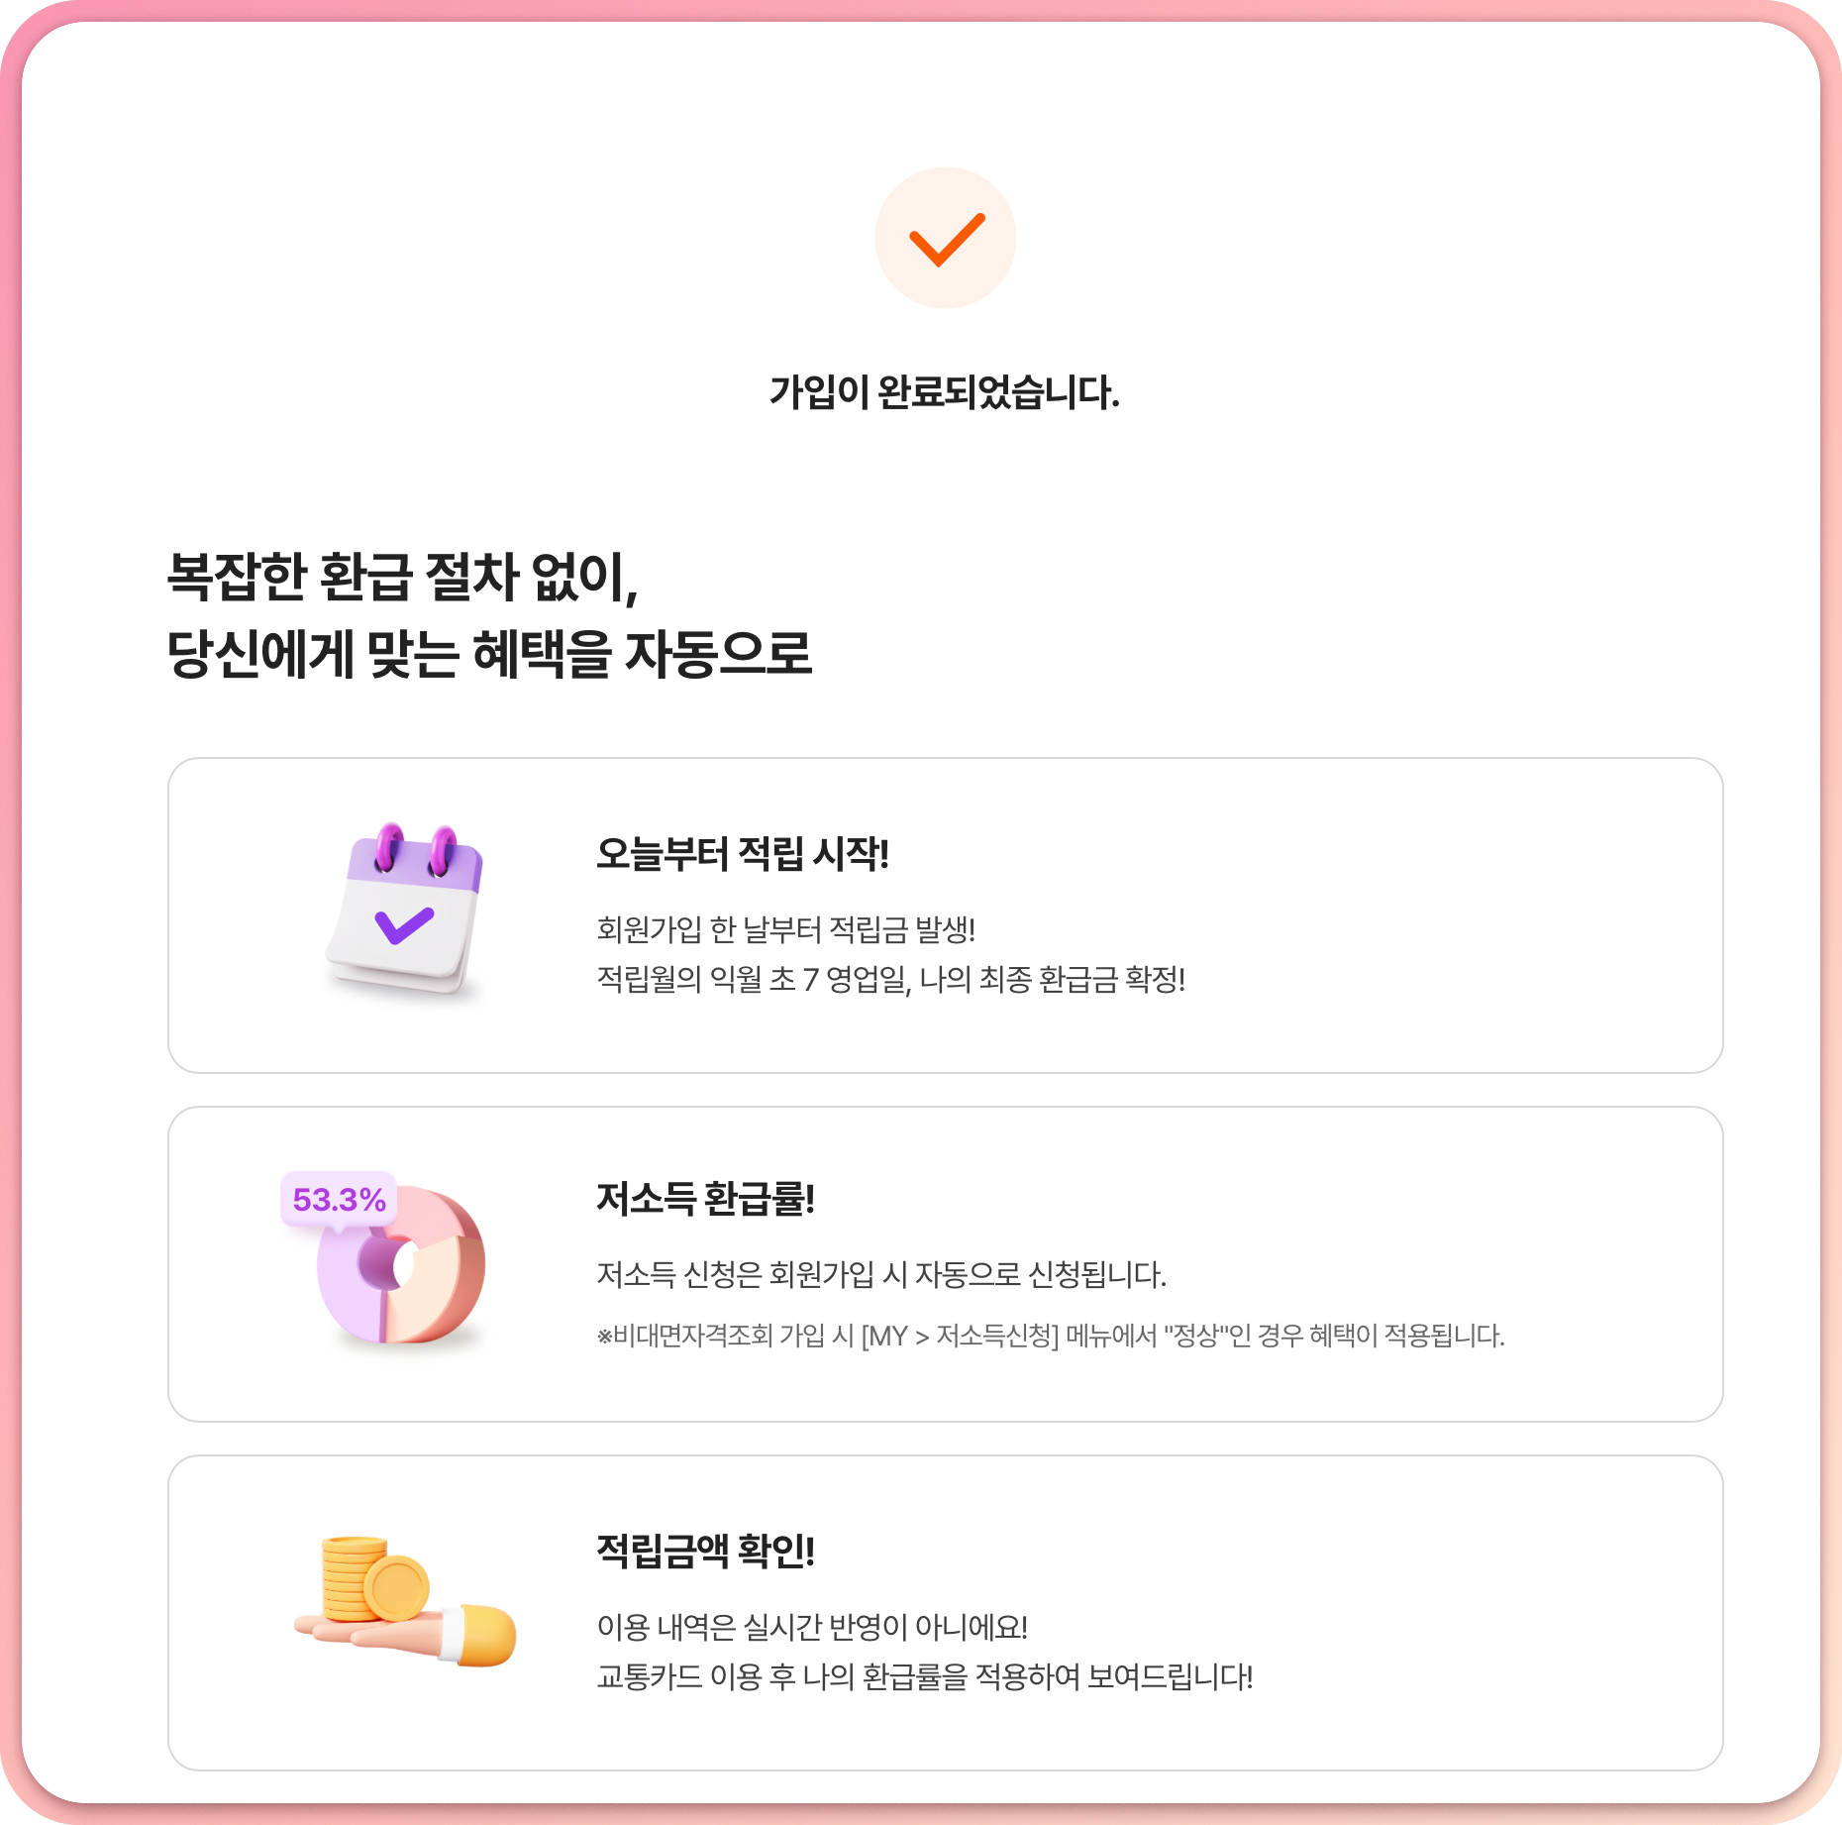Click the 저소득 신청은 회원가입 시 자동으로 line
Viewport: 1842px width, 1825px height.
point(881,1274)
